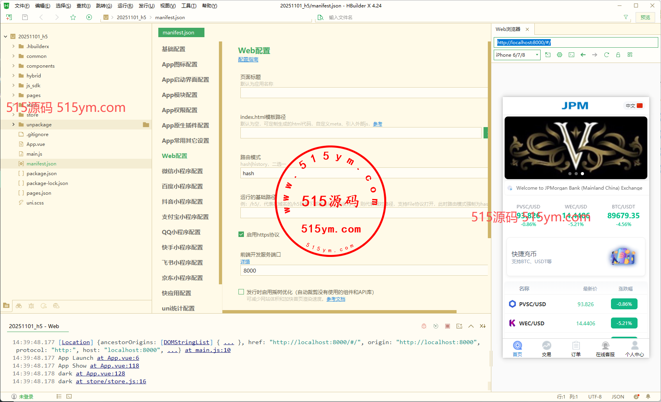Select the 微信小程序配置 tab
Image resolution: width=661 pixels, height=402 pixels.
(182, 171)
